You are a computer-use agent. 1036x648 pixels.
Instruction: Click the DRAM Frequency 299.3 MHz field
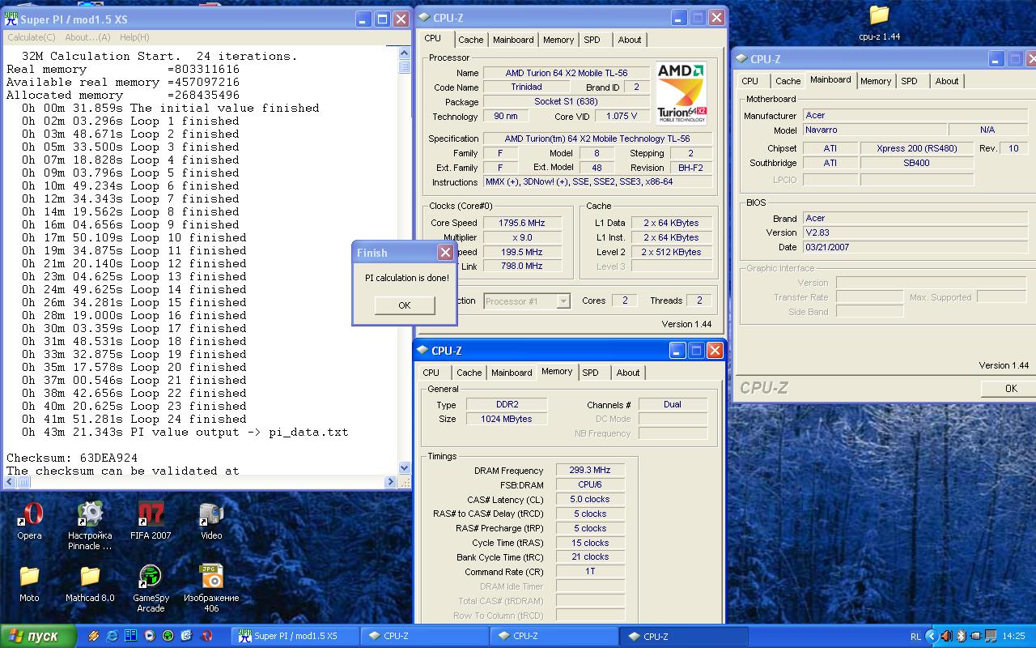click(590, 470)
